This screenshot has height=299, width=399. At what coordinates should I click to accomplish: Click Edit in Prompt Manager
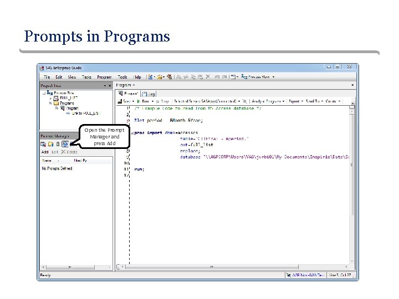pos(55,152)
